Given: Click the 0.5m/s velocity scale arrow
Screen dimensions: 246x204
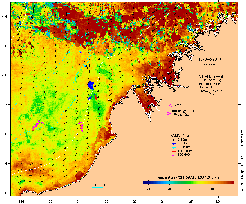Looking at the screenshot, I should coord(208,94).
